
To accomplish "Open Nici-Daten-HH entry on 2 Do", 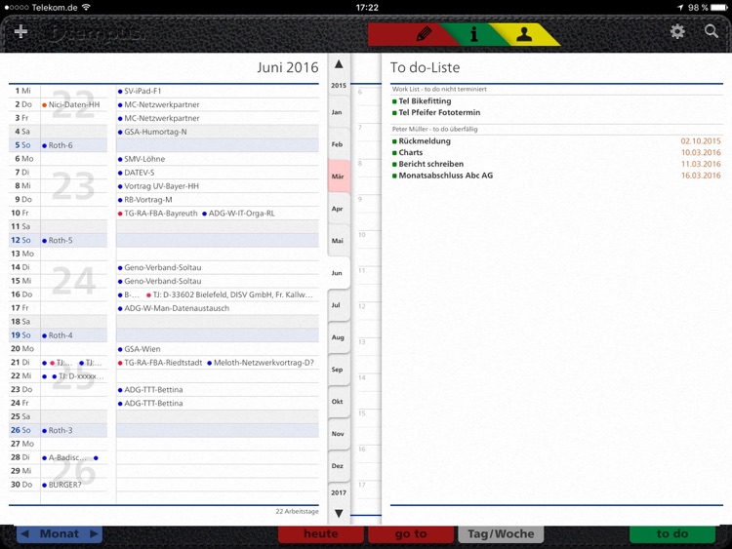I will coord(71,104).
